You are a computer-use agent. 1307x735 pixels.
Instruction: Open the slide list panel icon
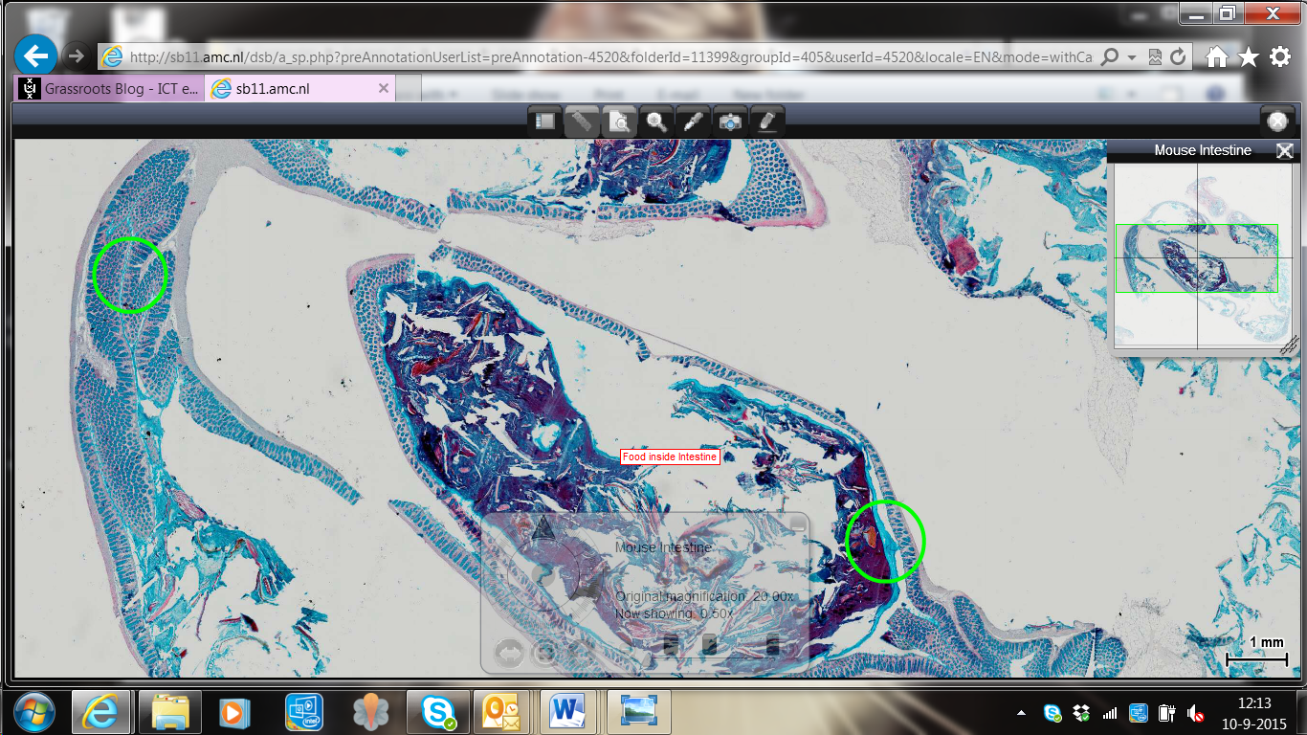coord(545,122)
